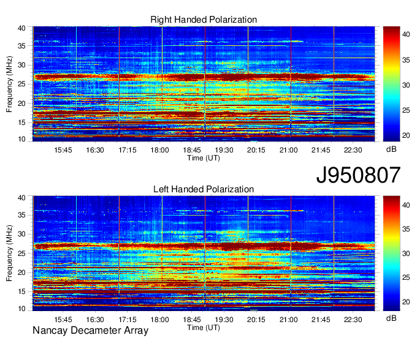
Task: Click the 20:15 time tick of Right Handed plot
Action: [256, 150]
